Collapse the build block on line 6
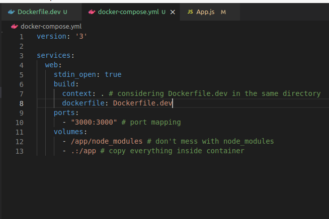 click(x=32, y=84)
